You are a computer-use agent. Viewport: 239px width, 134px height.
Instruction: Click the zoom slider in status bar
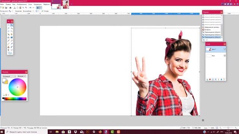click(228, 128)
